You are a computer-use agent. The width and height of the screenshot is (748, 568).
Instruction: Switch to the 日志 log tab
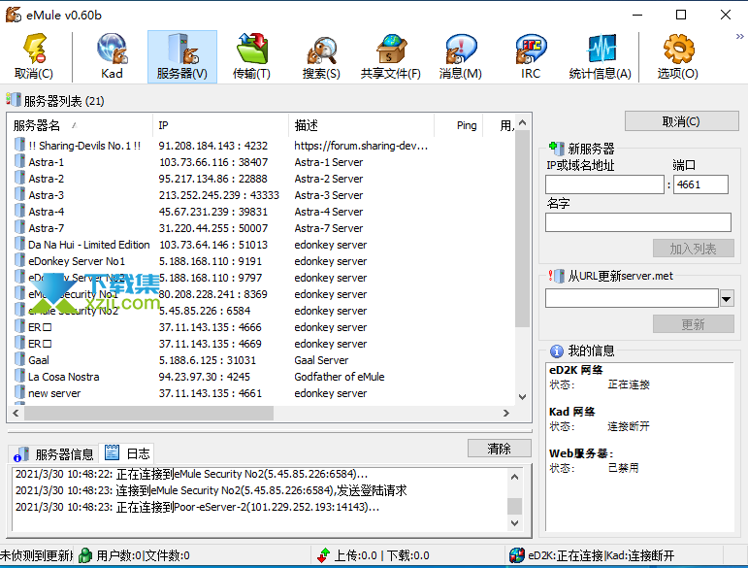(x=127, y=453)
